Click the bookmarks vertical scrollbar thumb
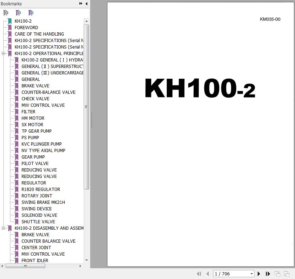 click(87, 107)
